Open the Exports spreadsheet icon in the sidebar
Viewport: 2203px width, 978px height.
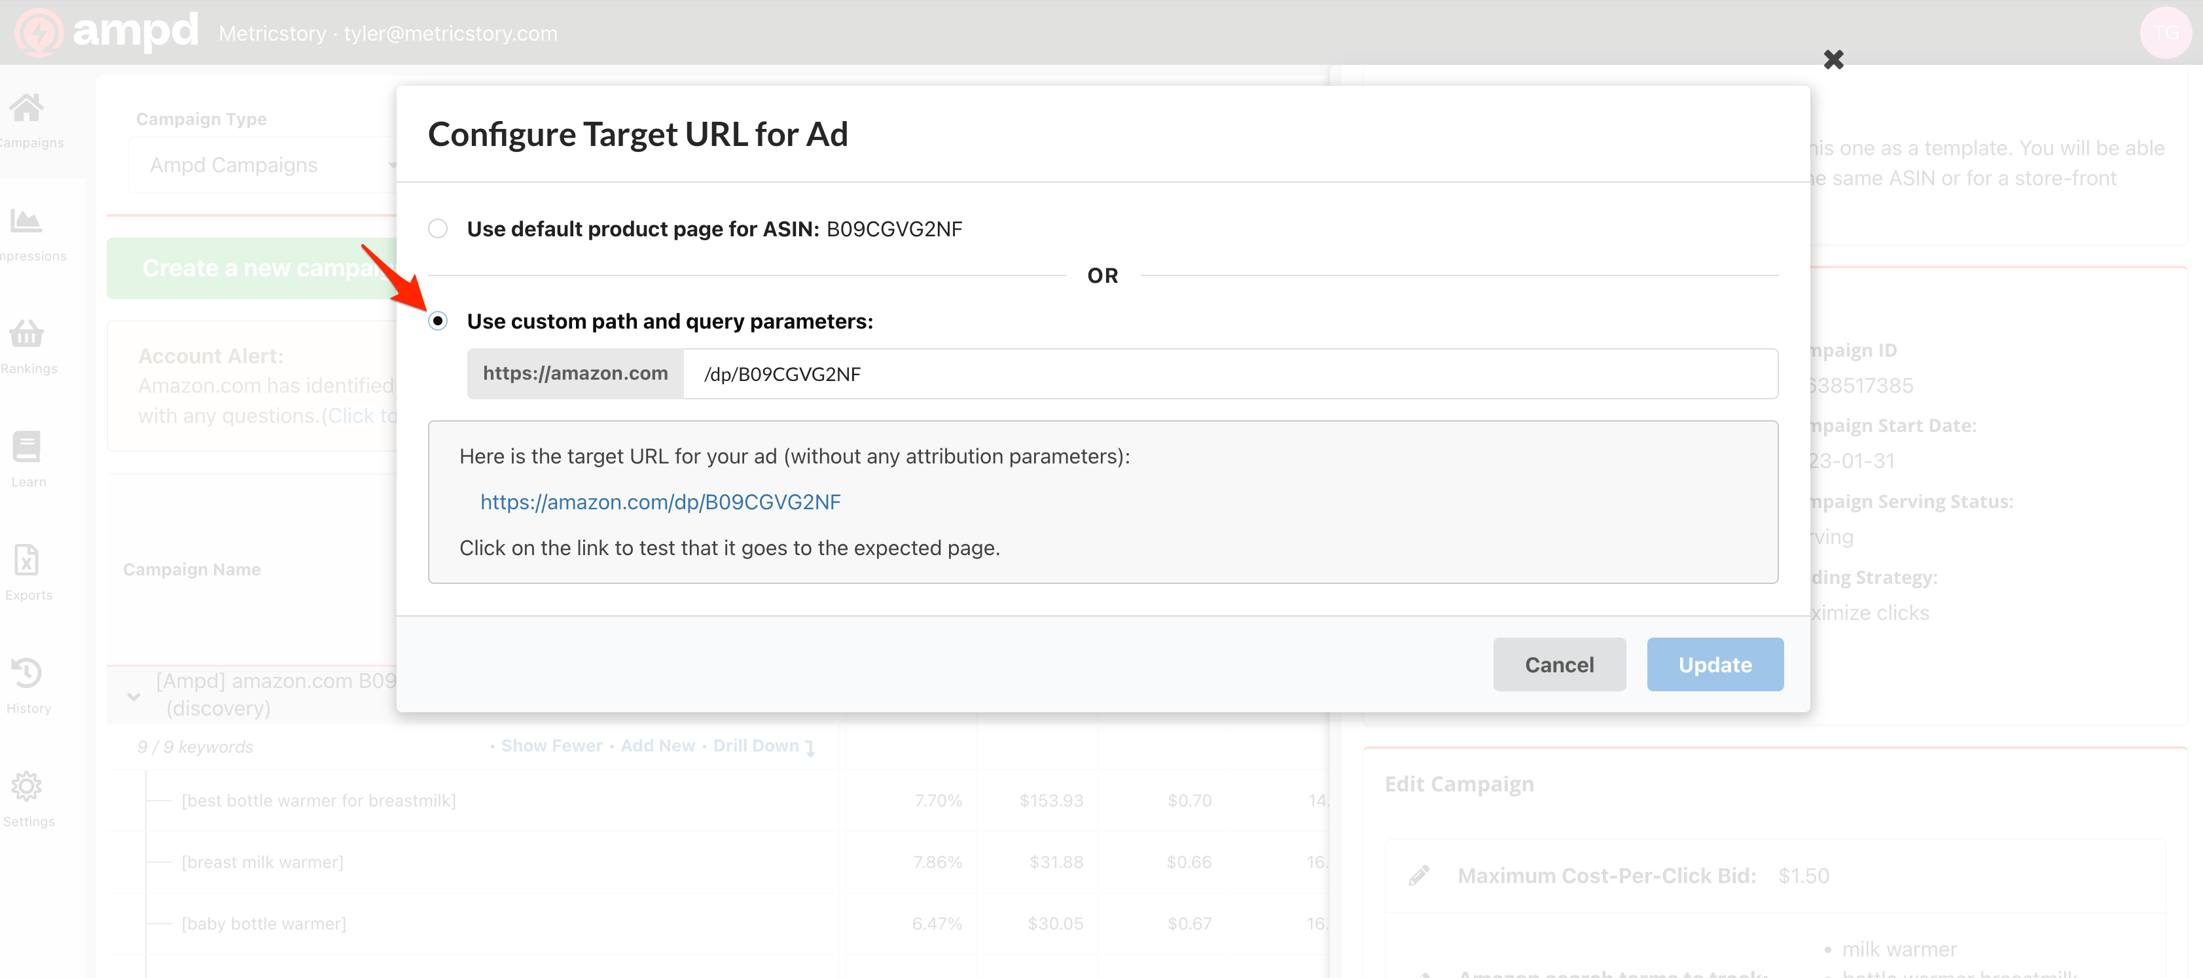[27, 560]
